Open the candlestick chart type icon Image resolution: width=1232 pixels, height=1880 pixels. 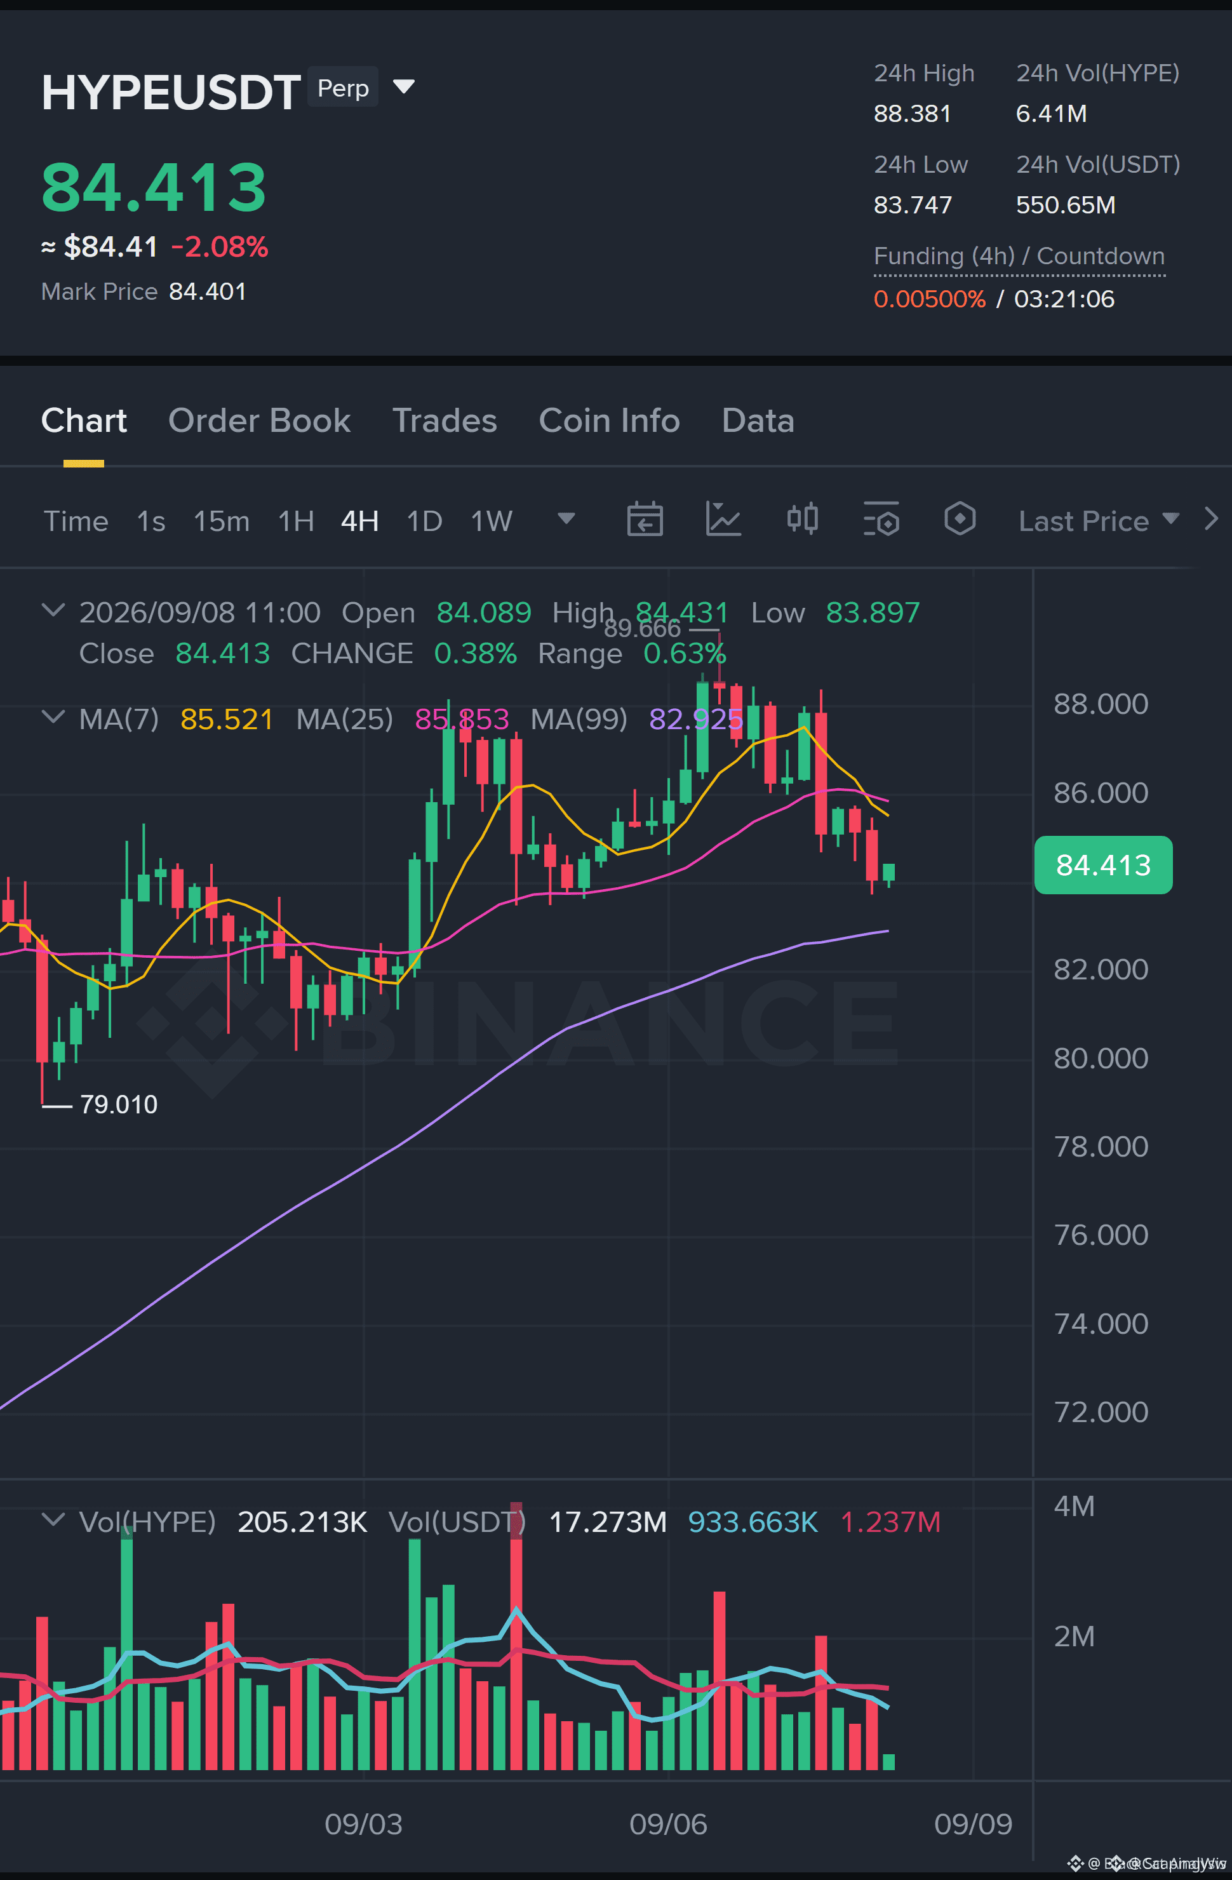[x=802, y=519]
